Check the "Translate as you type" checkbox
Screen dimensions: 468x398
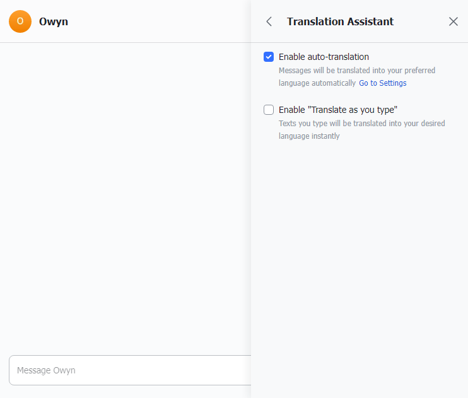tap(269, 110)
